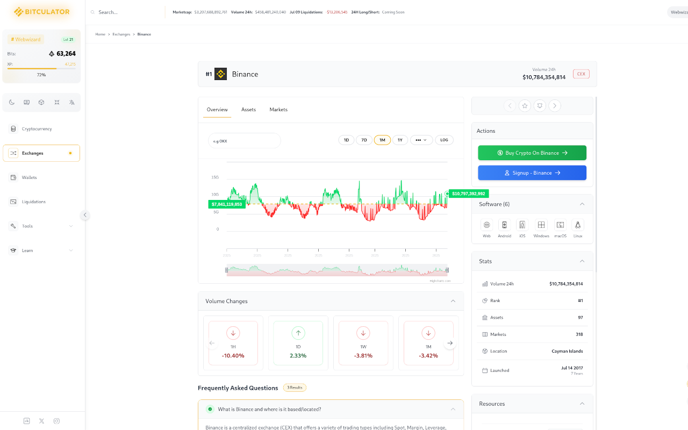Open Cryptocurrency in the sidebar menu
Screen dimensions: 688x430
(41, 129)
